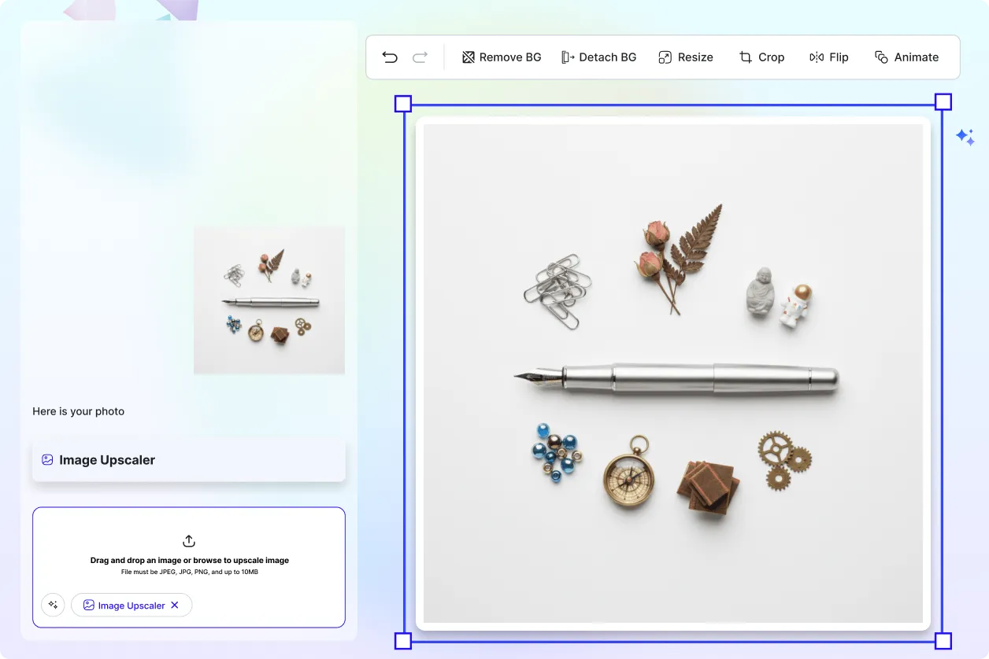
Task: Click the sparkles AI icon beside the canvas
Action: [x=965, y=137]
